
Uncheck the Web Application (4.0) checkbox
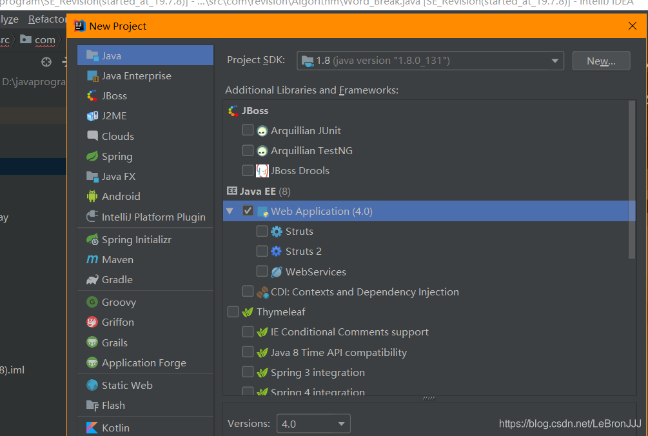[248, 211]
